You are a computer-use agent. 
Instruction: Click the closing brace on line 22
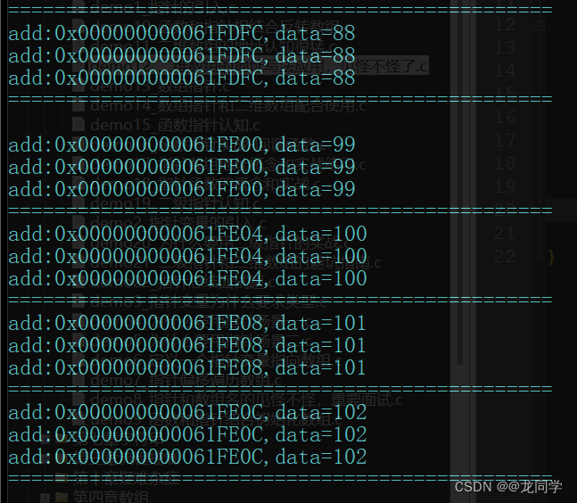[x=551, y=257]
